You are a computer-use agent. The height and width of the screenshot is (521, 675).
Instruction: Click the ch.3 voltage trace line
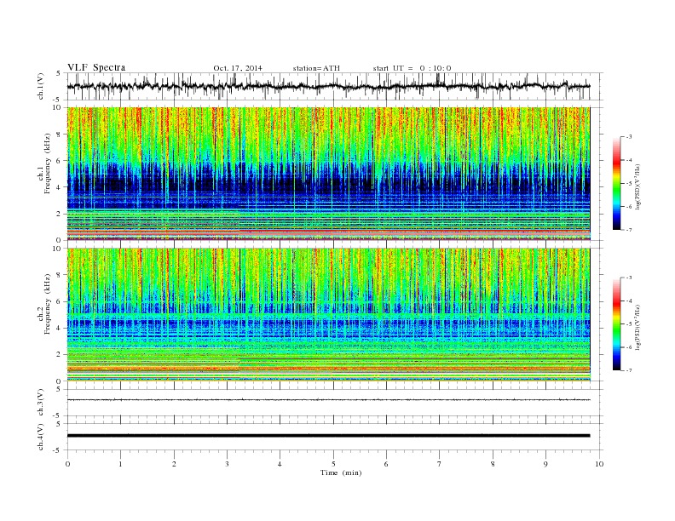tap(328, 400)
